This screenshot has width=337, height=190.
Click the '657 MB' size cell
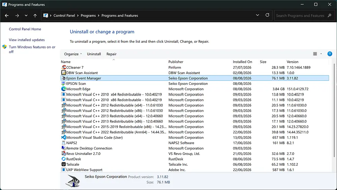tap(279, 137)
